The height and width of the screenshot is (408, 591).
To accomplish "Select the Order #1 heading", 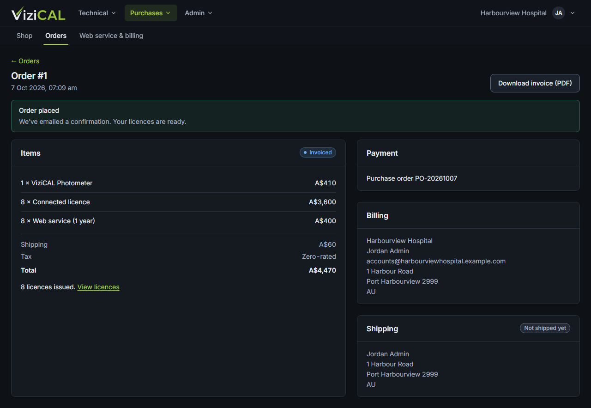I will [29, 76].
